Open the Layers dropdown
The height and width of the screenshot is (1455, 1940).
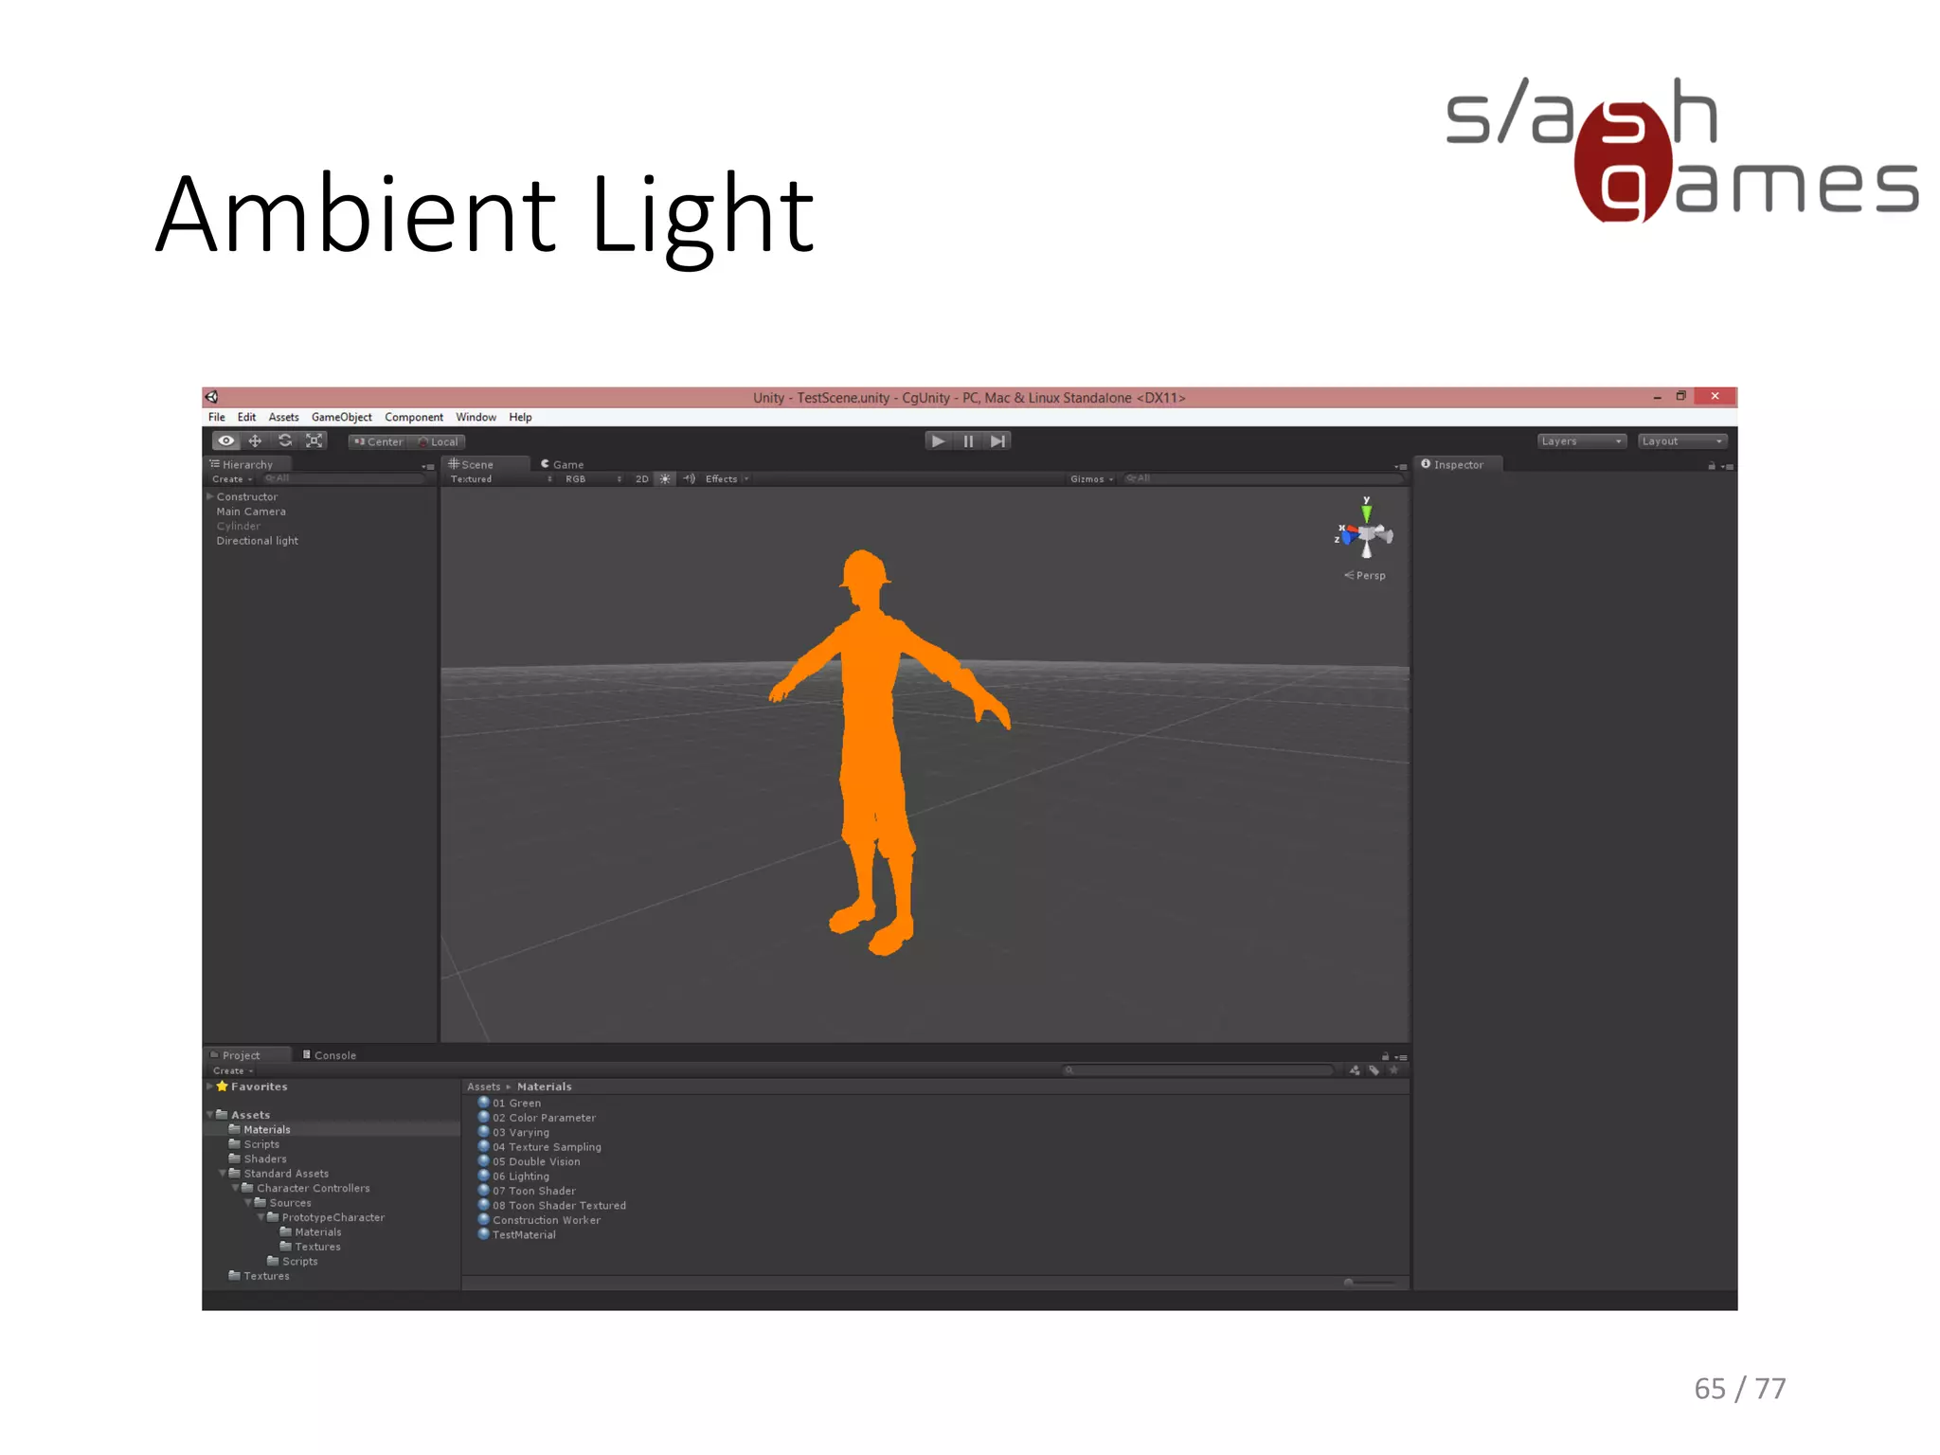point(1580,440)
